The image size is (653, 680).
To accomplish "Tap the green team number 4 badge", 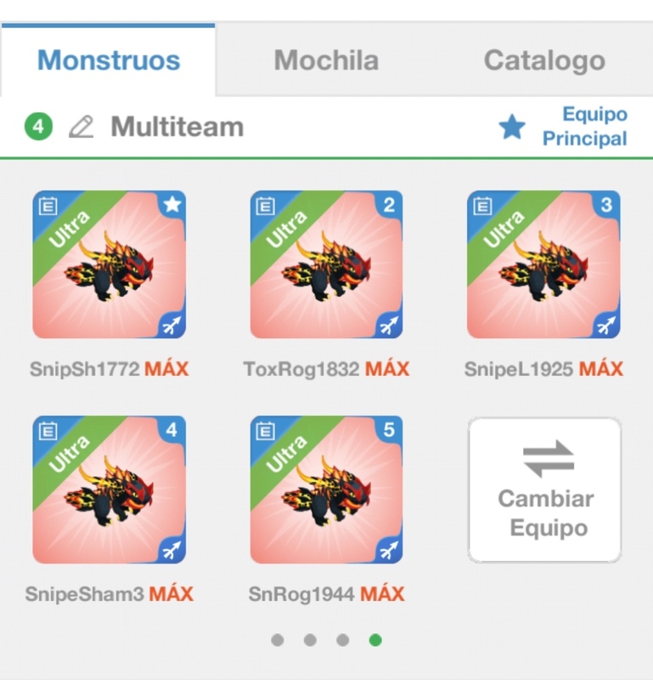I will click(x=38, y=127).
